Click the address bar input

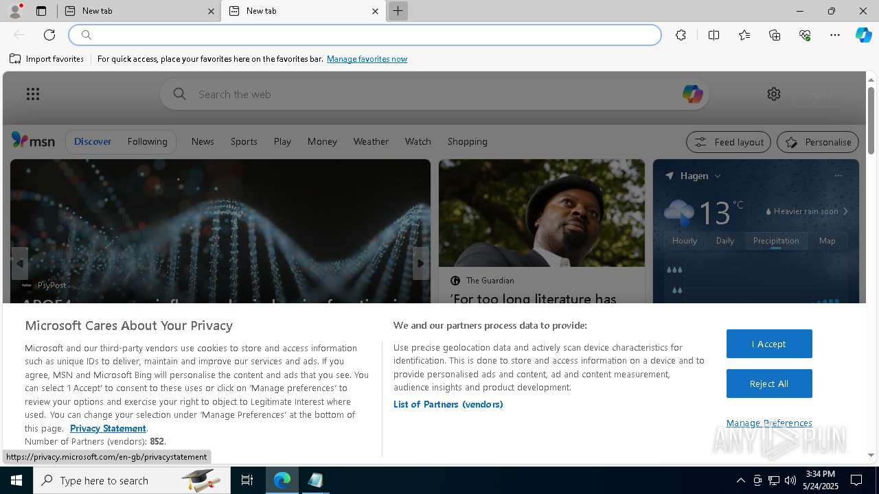tap(365, 35)
